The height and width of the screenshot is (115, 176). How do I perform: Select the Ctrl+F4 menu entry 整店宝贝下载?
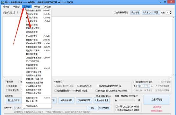click(x=37, y=14)
